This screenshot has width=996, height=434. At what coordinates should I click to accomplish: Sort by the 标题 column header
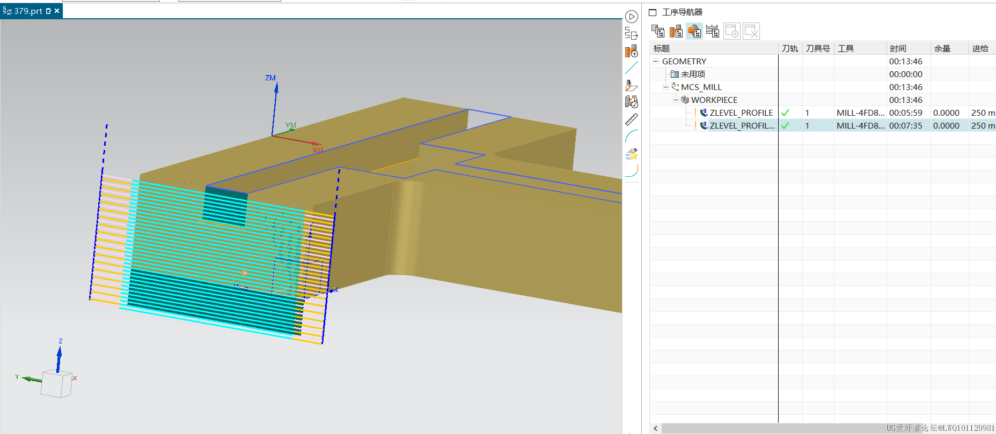point(714,48)
